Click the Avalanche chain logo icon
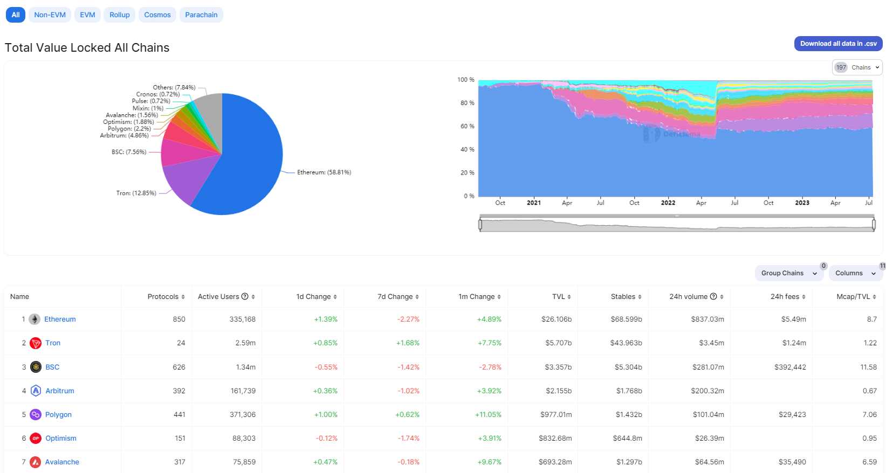The height and width of the screenshot is (473, 886). tap(36, 462)
